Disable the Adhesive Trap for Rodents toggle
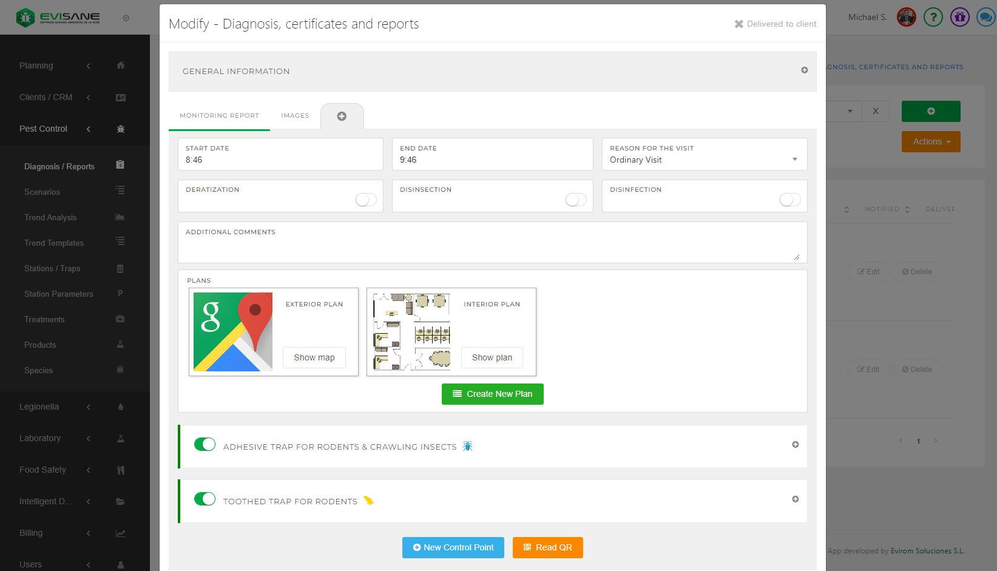Viewport: 997px width, 571px height. tap(205, 444)
